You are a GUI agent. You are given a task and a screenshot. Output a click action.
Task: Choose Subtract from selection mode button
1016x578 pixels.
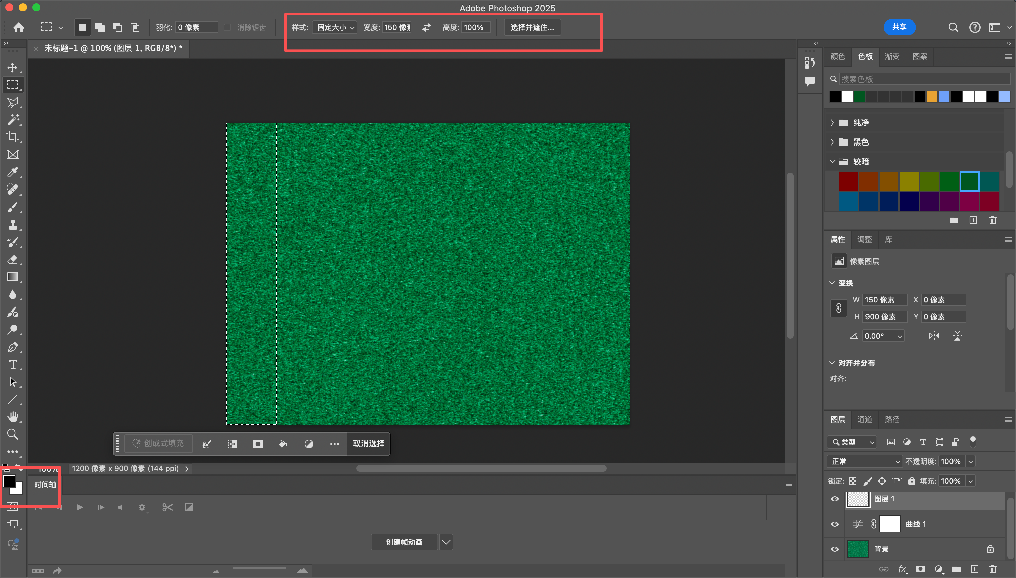click(118, 27)
